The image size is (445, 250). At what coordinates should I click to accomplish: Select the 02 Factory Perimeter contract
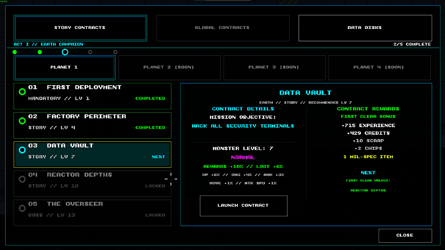93,125
